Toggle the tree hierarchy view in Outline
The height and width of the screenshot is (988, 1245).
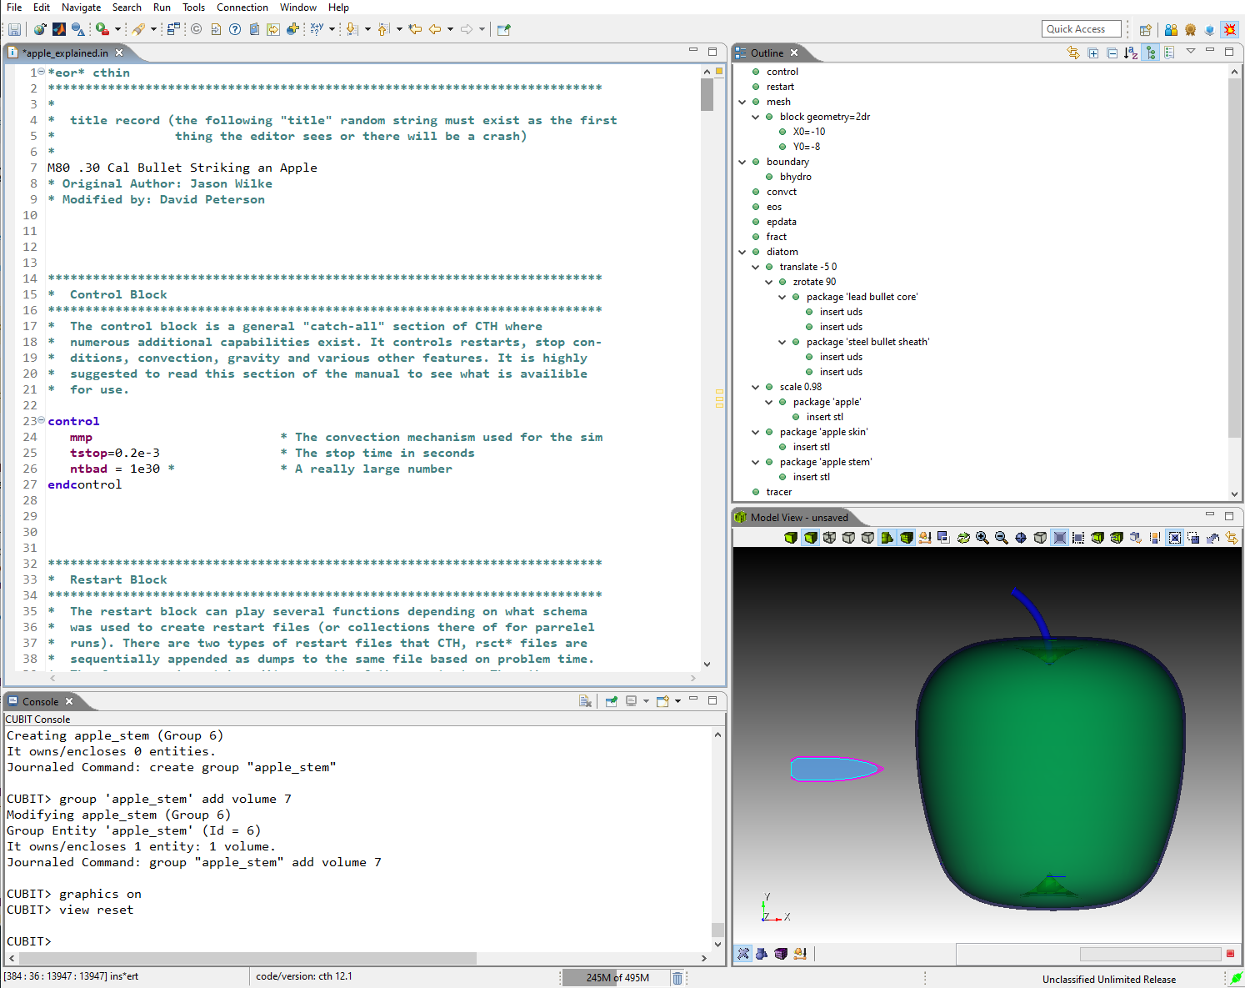tap(1151, 53)
